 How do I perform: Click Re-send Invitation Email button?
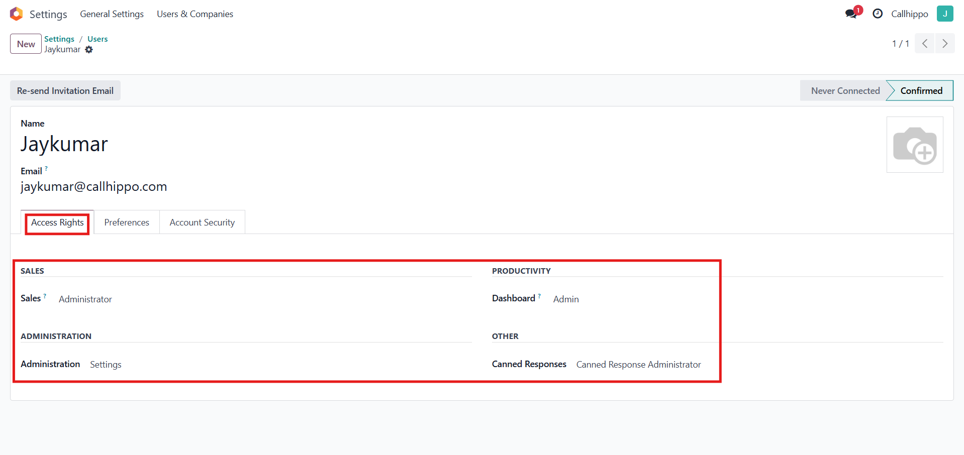[65, 91]
